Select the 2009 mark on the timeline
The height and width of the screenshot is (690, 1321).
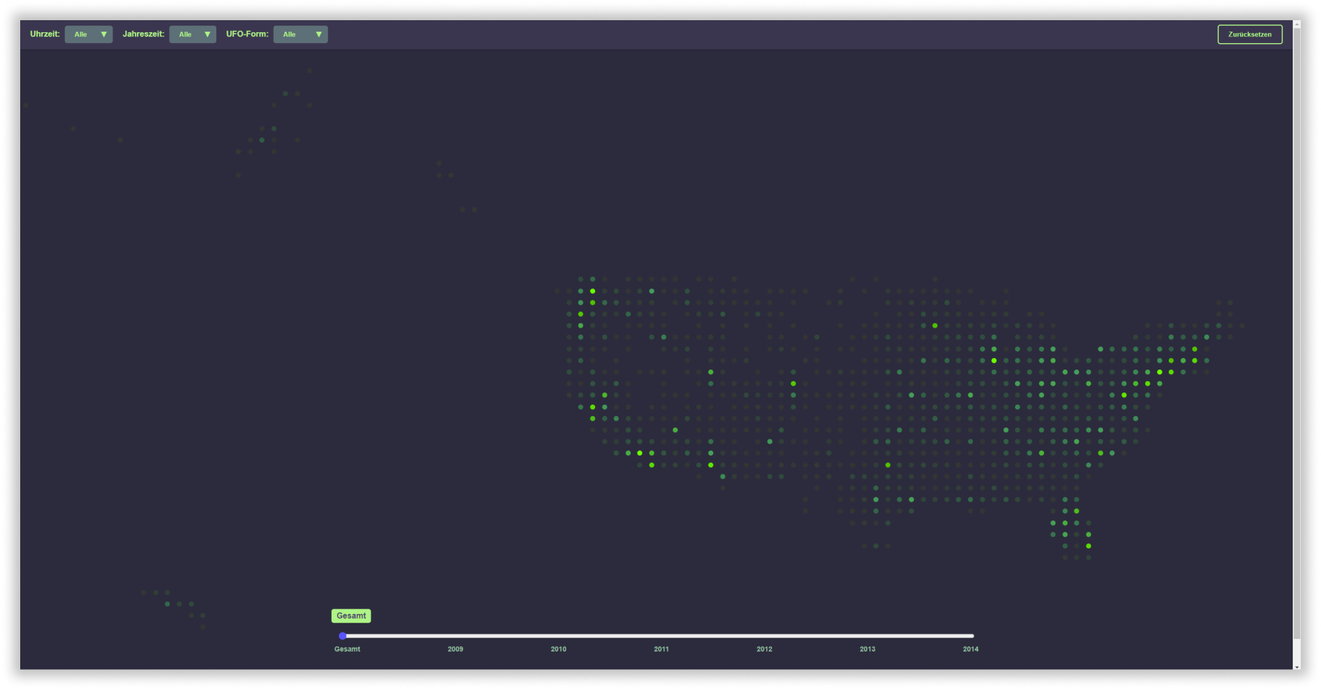(x=456, y=649)
